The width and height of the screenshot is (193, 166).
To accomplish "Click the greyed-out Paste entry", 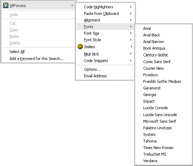I will (x=38, y=36).
